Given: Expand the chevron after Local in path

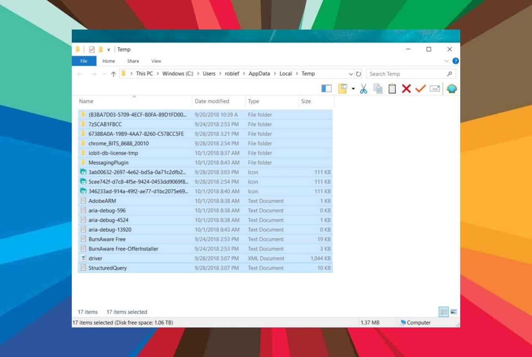Looking at the screenshot, I should click(297, 74).
